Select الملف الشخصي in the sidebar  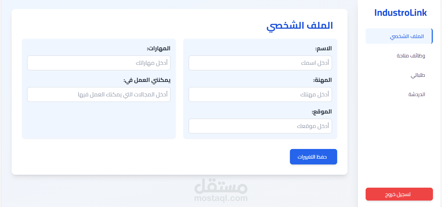tap(399, 36)
